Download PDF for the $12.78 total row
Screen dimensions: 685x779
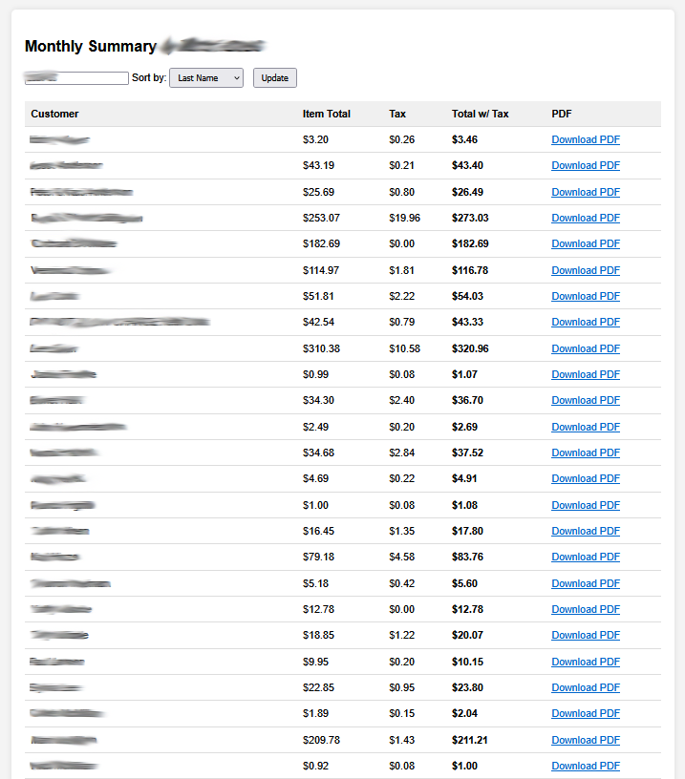[x=586, y=609]
